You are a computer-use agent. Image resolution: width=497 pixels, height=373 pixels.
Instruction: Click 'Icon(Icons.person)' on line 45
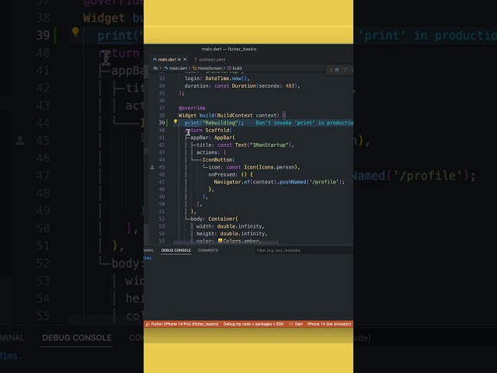point(272,167)
